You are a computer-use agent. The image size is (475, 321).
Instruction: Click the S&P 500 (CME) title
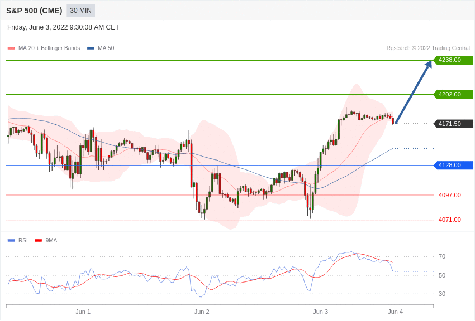(34, 11)
